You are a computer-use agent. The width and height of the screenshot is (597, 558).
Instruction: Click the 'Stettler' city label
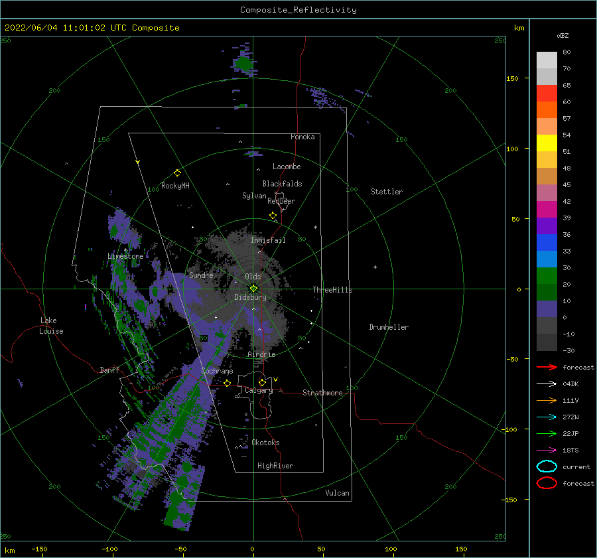387,192
